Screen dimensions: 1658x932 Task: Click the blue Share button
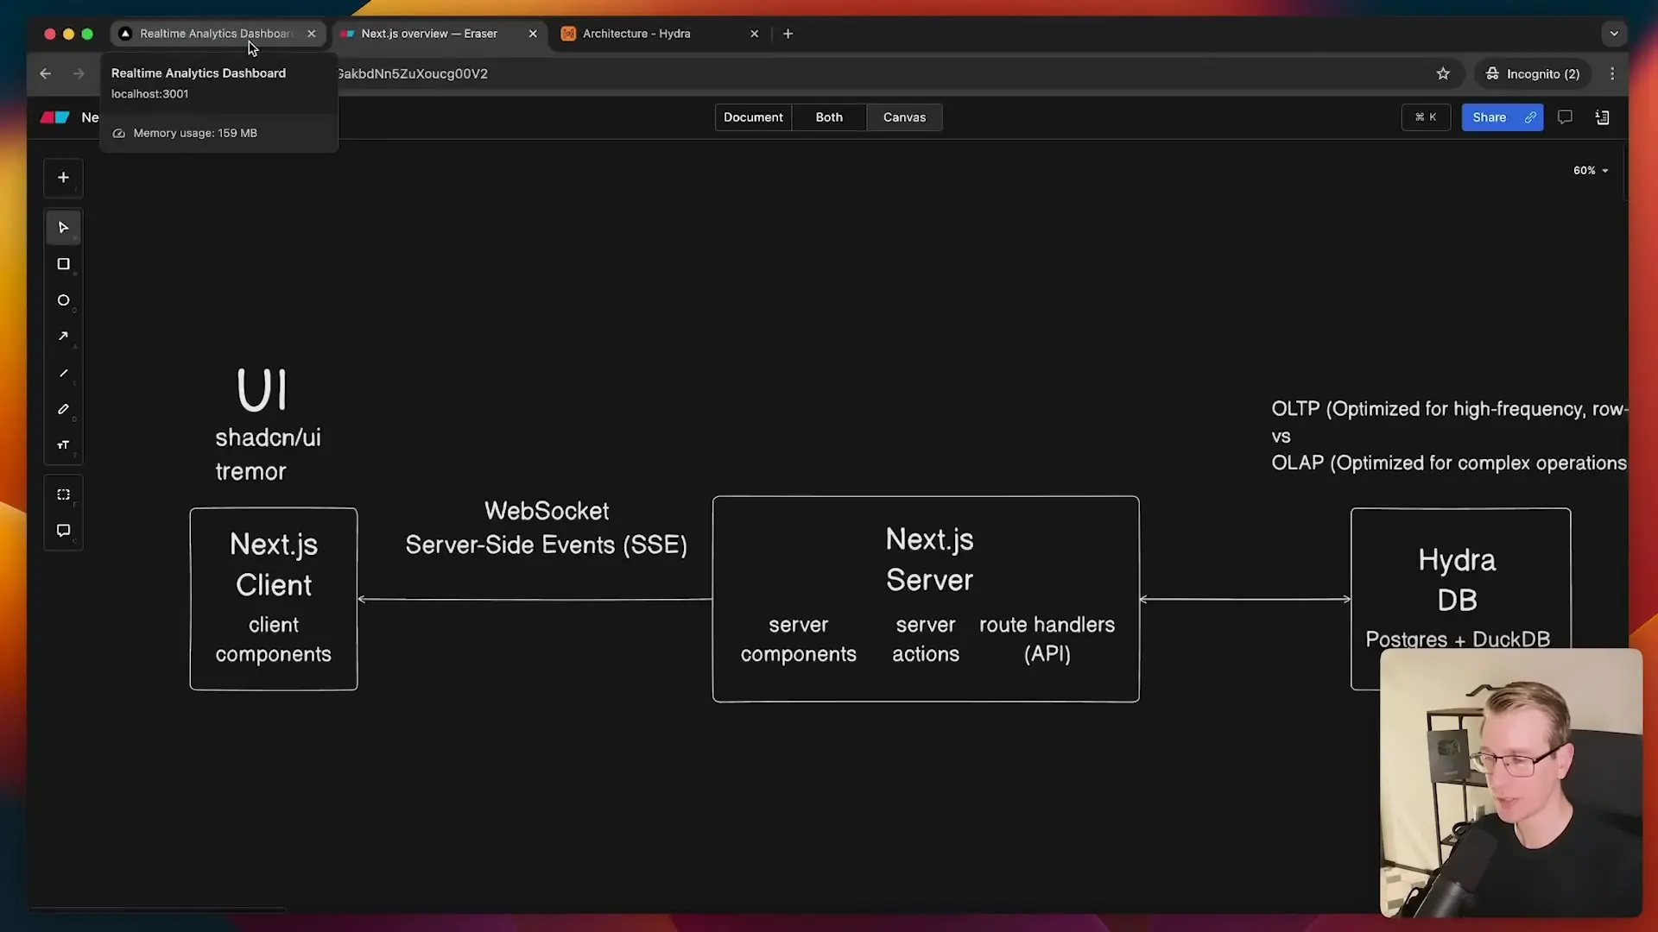point(1502,117)
